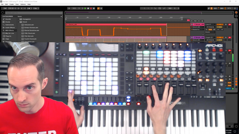The height and width of the screenshot is (134, 239).
Task: Toggle Follow arrow icon in transport
Action: (x=69, y=8)
